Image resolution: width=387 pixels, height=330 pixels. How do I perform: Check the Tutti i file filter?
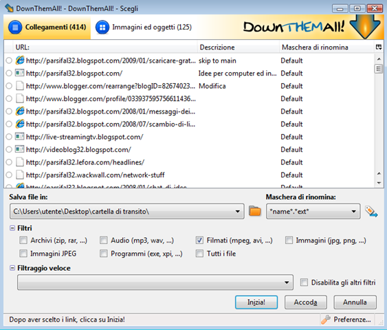[x=199, y=254]
